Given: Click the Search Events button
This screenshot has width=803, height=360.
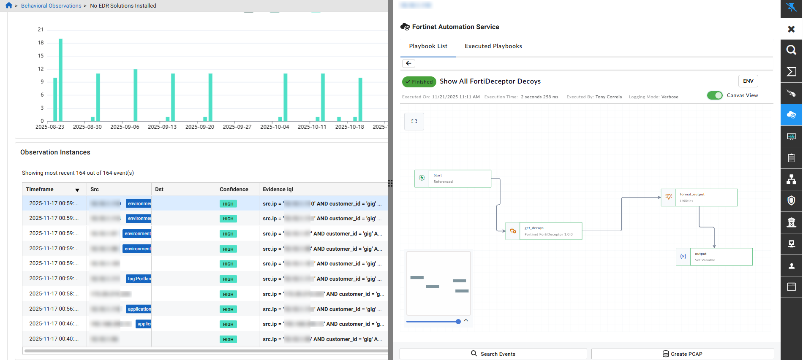Looking at the screenshot, I should coord(493,354).
